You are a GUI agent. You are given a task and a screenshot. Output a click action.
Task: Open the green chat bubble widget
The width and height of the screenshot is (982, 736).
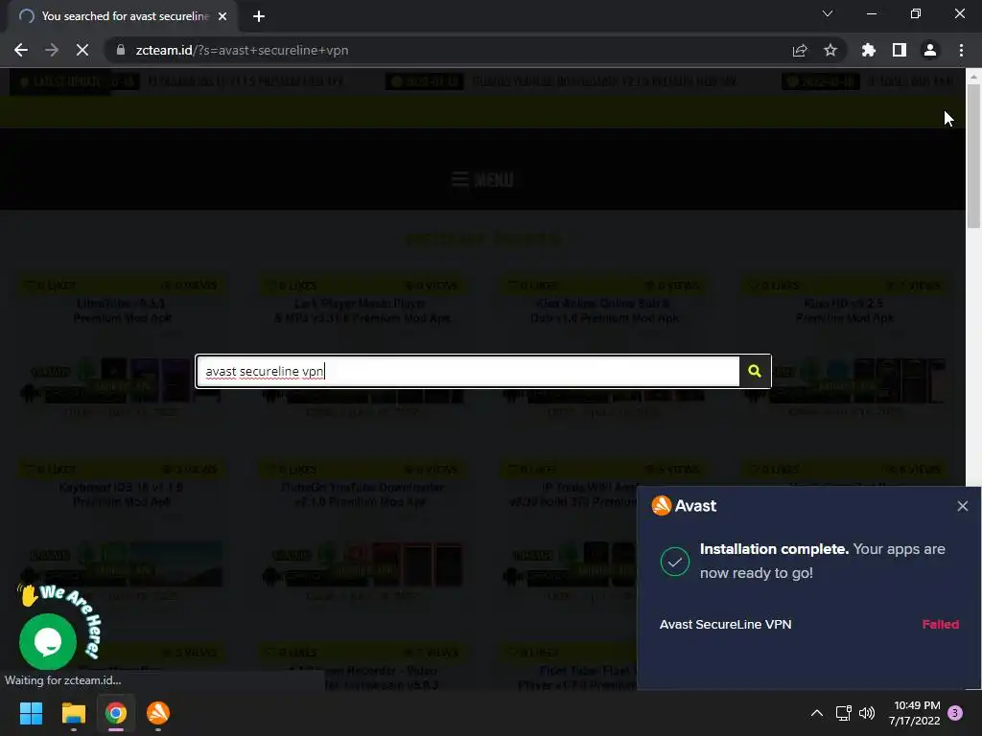(48, 641)
